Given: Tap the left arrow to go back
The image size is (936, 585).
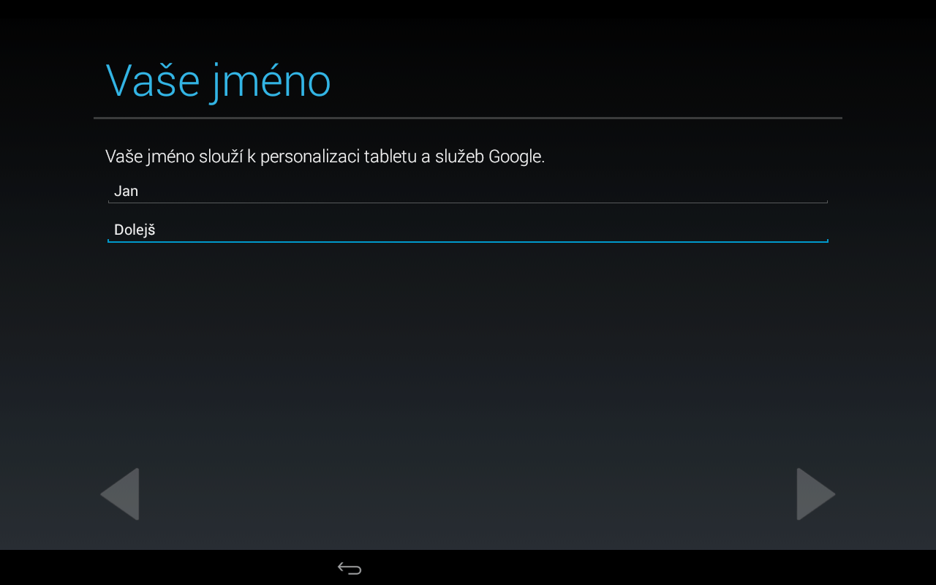Looking at the screenshot, I should [120, 494].
